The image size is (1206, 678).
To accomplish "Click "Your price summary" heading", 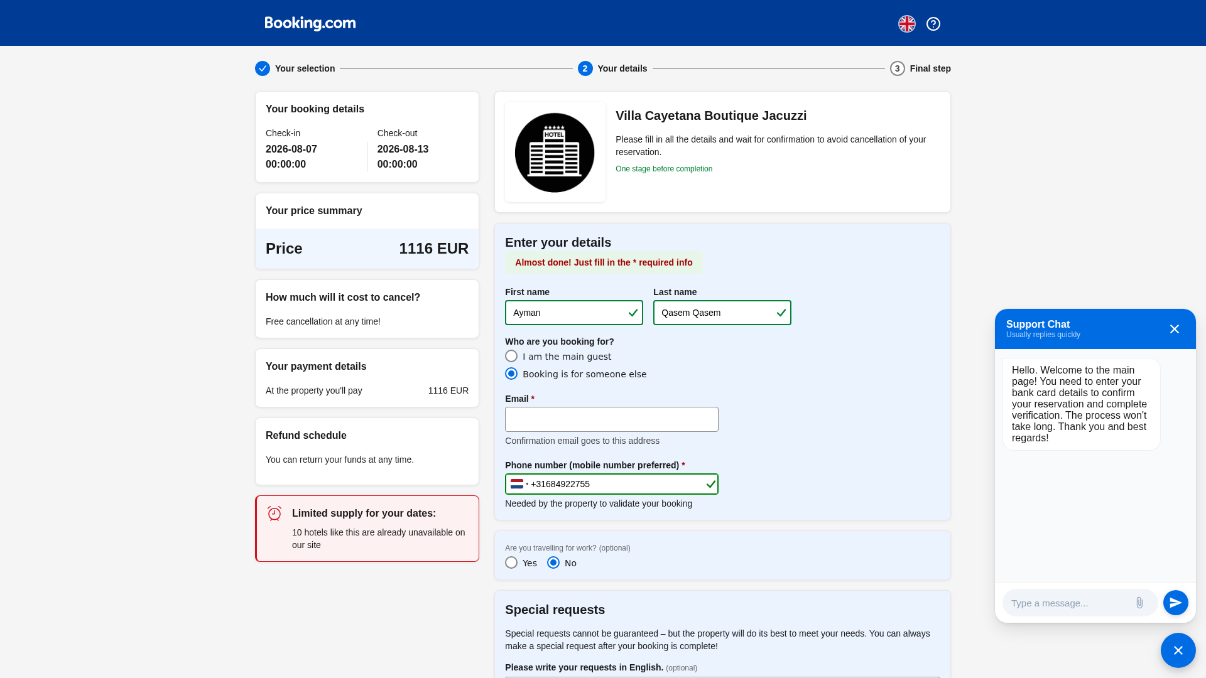I will click(314, 211).
